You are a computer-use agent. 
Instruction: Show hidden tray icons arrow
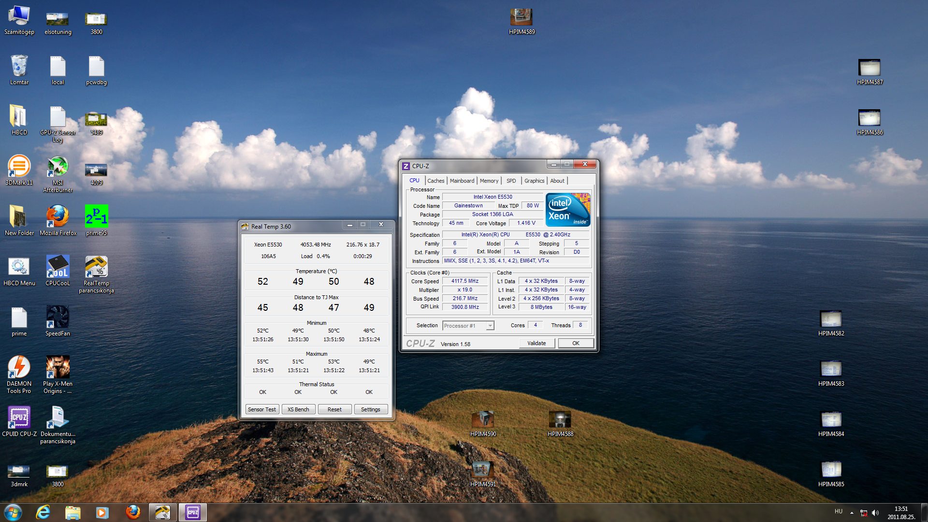pyautogui.click(x=852, y=512)
